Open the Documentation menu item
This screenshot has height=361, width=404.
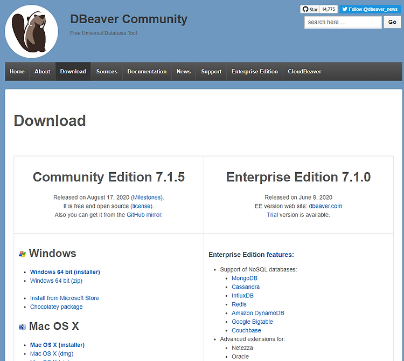[x=147, y=71]
